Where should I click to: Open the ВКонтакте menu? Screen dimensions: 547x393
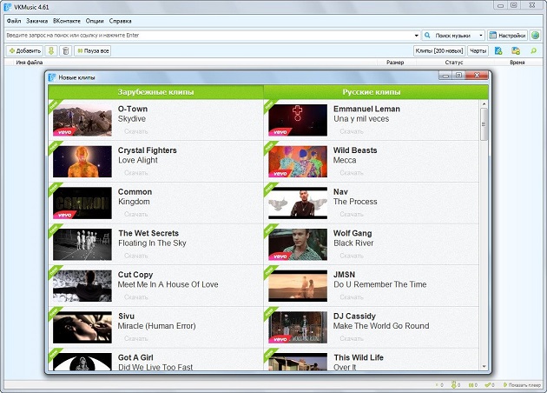(67, 21)
